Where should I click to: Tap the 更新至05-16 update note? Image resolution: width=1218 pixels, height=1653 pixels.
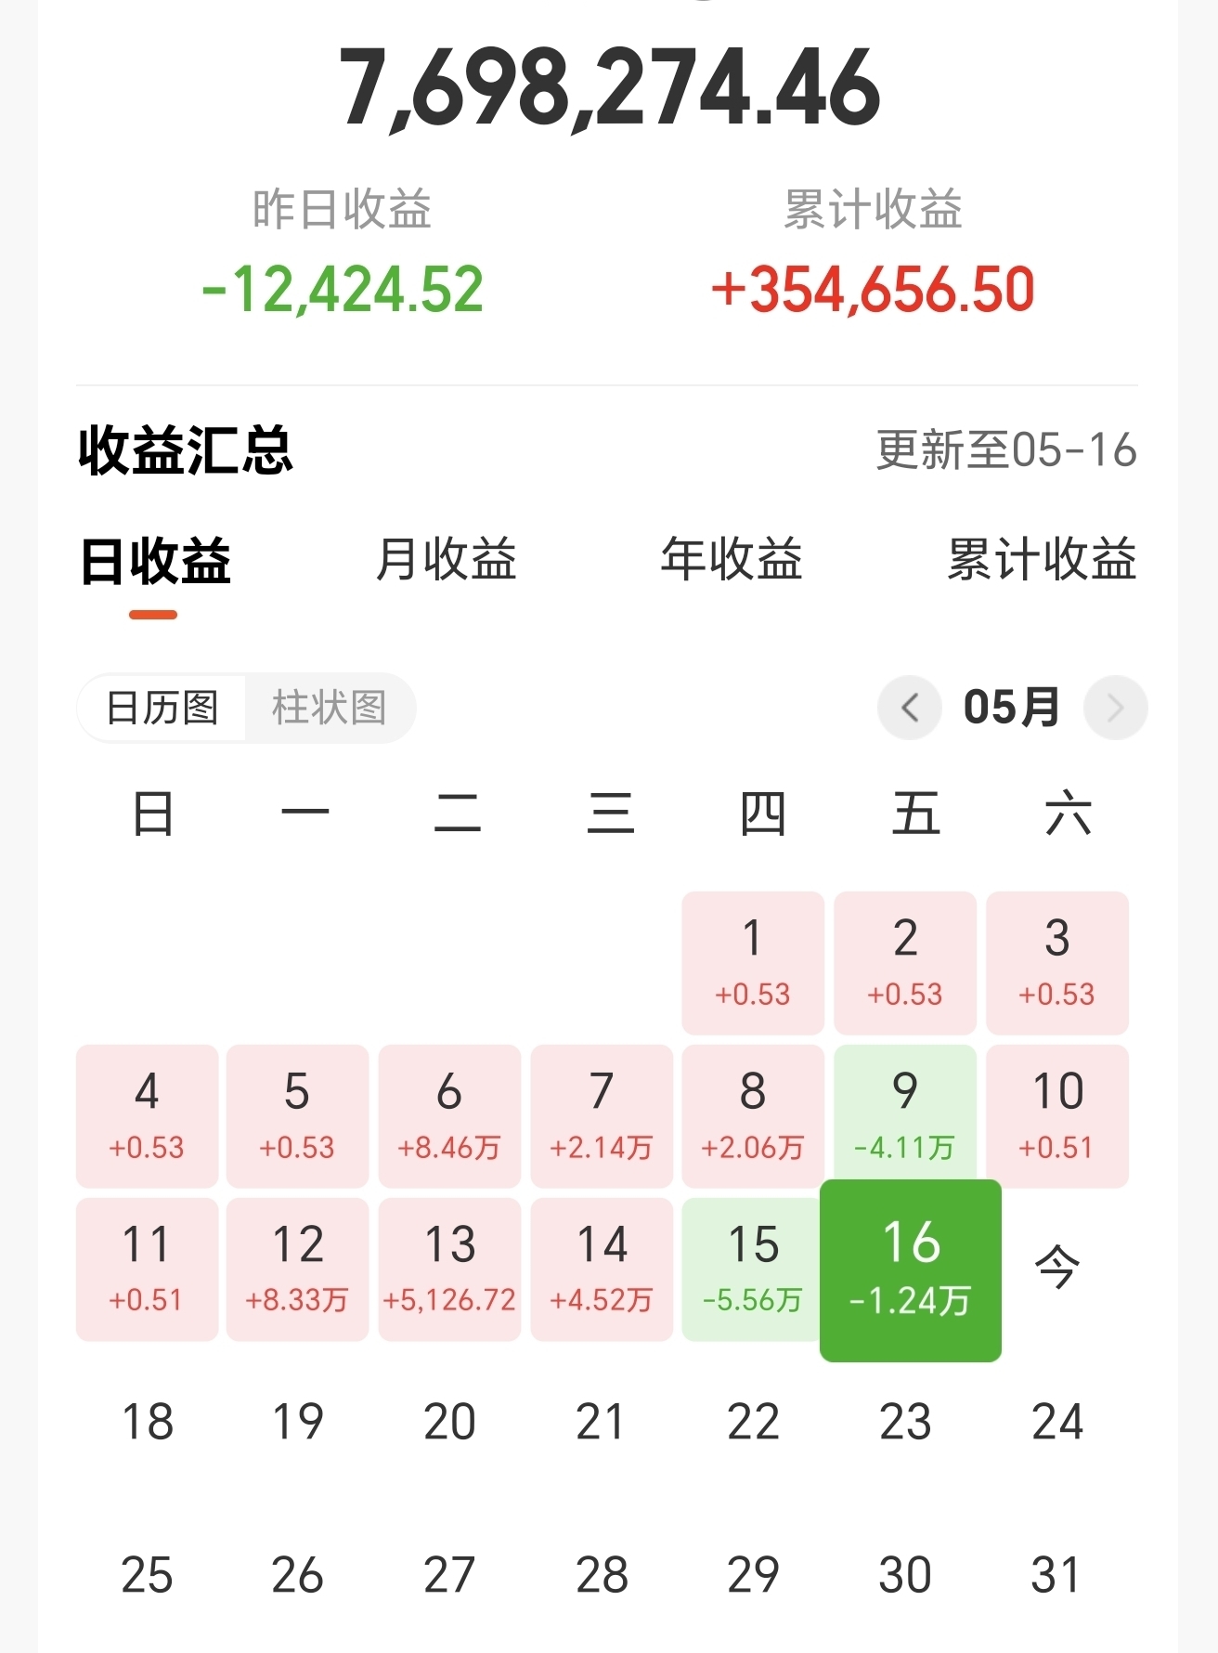tap(1006, 450)
